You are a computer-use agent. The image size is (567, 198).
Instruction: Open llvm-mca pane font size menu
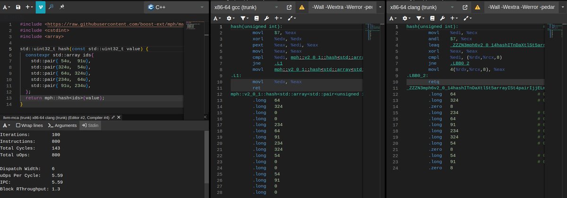point(6,126)
